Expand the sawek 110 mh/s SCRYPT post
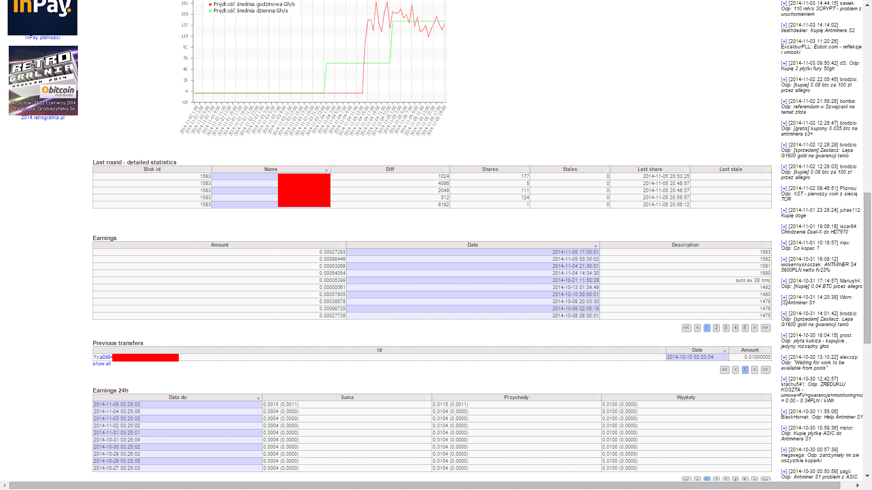 [x=784, y=3]
